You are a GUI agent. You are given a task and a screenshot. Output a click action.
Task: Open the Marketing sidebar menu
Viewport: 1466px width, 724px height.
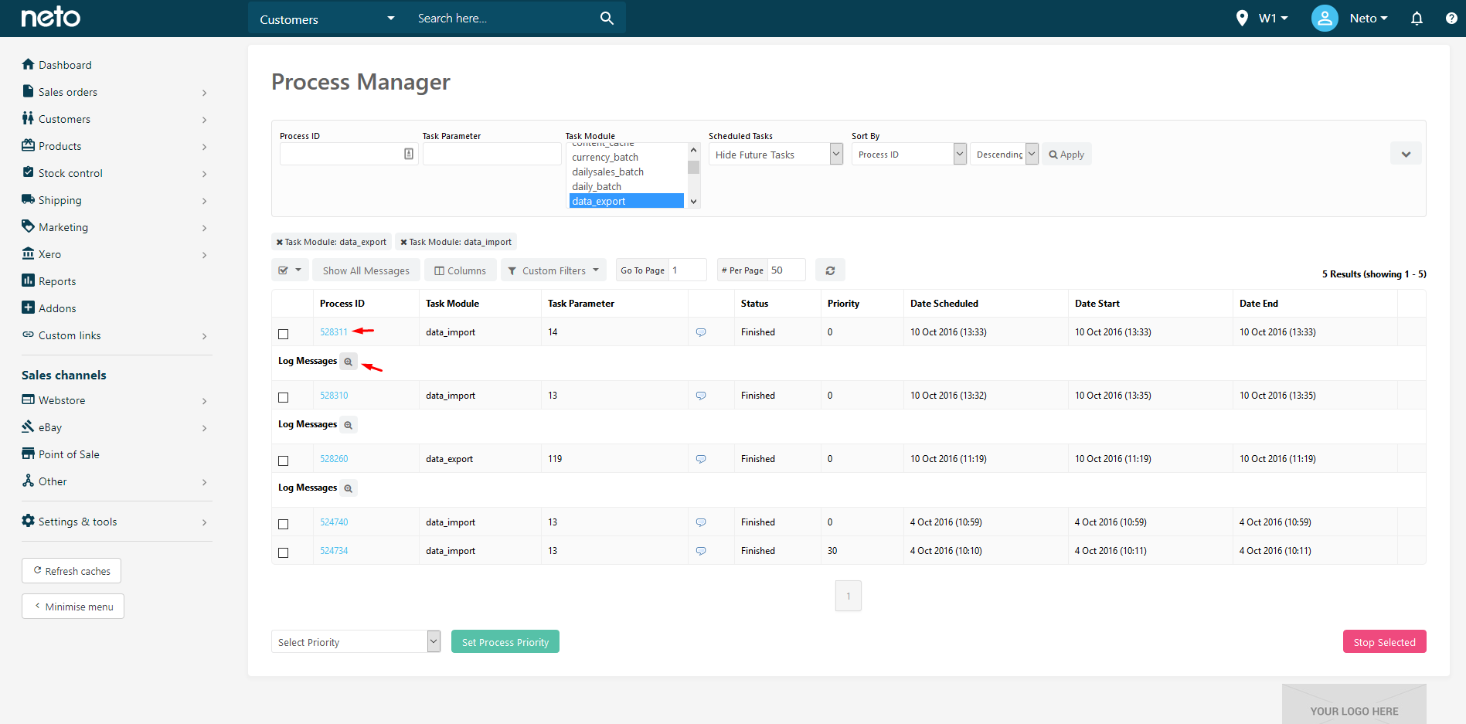[116, 227]
